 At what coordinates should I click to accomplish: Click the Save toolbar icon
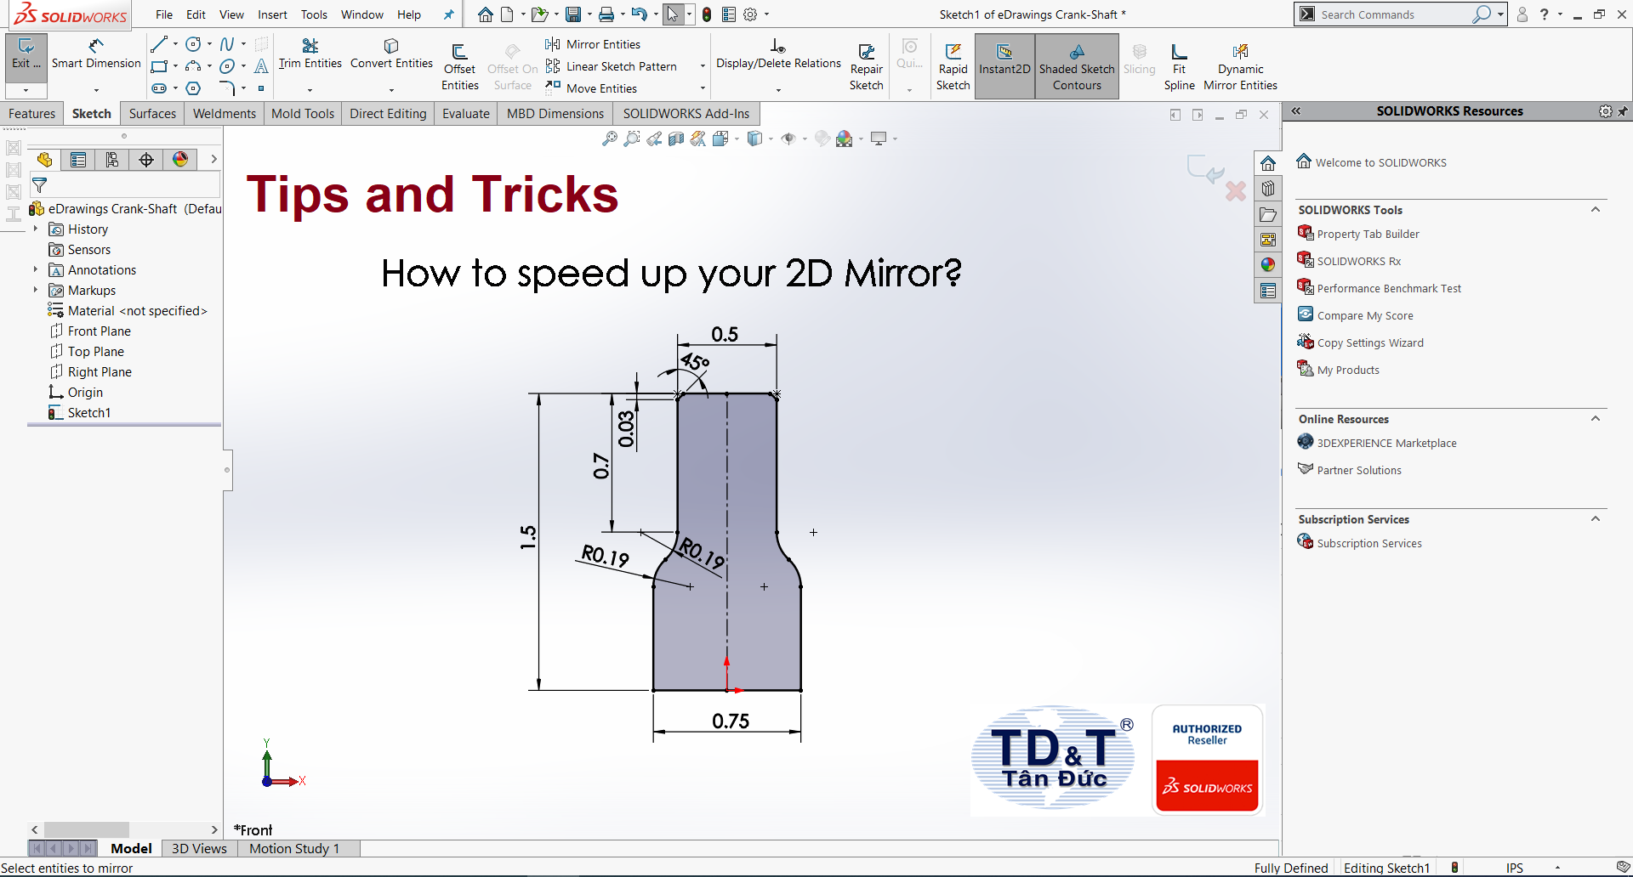click(x=573, y=14)
